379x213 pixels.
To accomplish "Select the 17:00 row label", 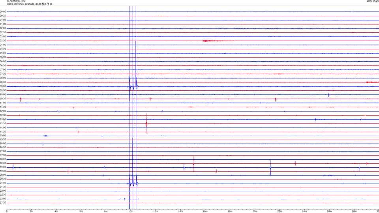I will point(3,151).
